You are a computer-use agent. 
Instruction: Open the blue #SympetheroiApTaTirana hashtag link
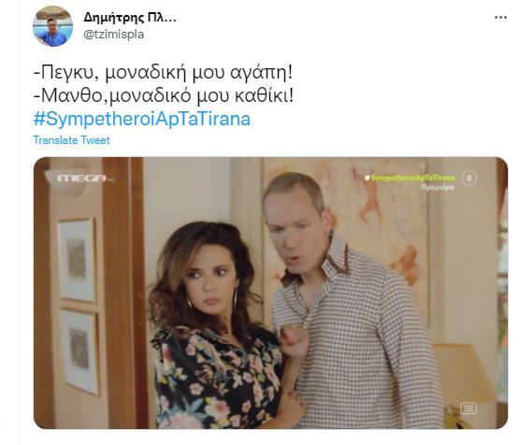pyautogui.click(x=142, y=119)
